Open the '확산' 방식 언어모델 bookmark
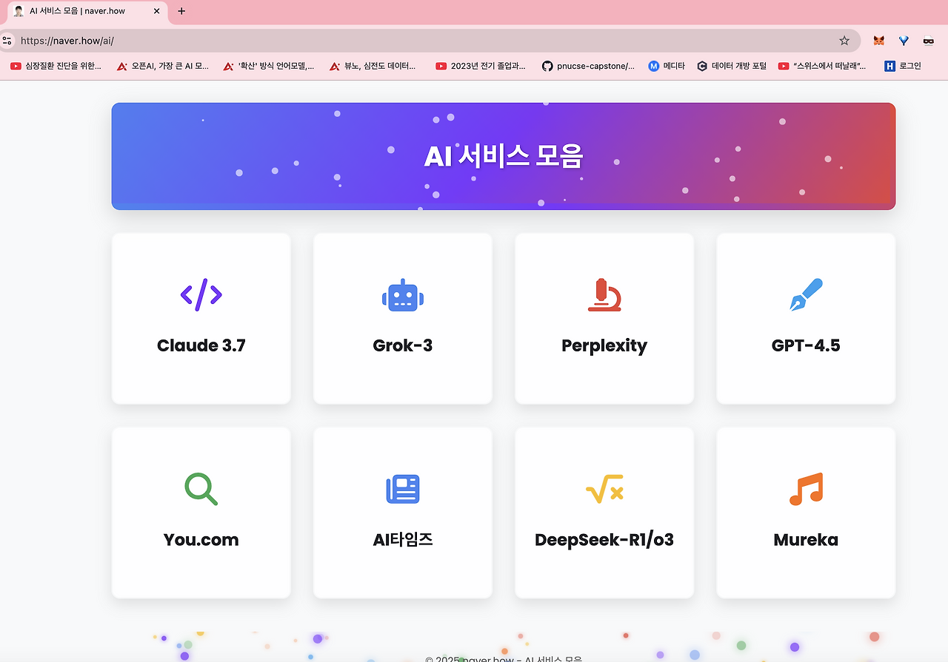 [270, 66]
